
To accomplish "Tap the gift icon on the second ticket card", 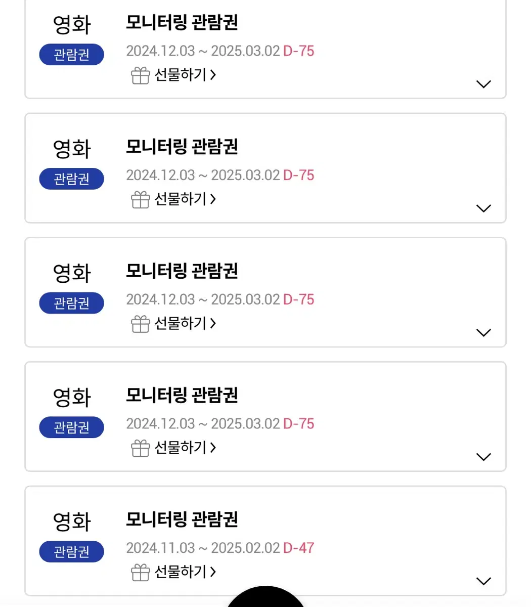I will click(x=140, y=200).
